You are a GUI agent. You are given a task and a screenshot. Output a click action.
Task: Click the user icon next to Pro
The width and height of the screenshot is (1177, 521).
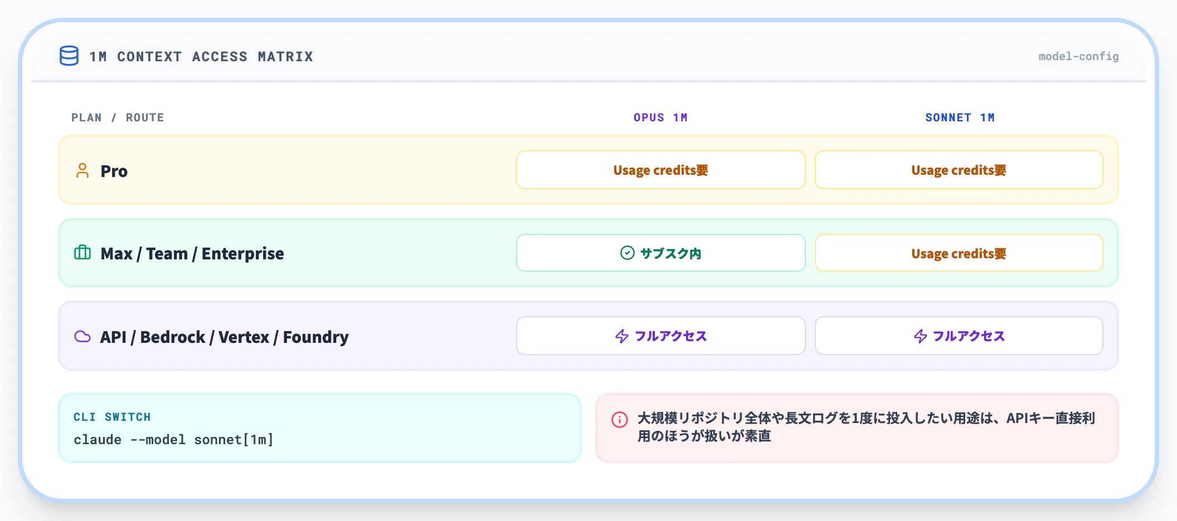(82, 170)
